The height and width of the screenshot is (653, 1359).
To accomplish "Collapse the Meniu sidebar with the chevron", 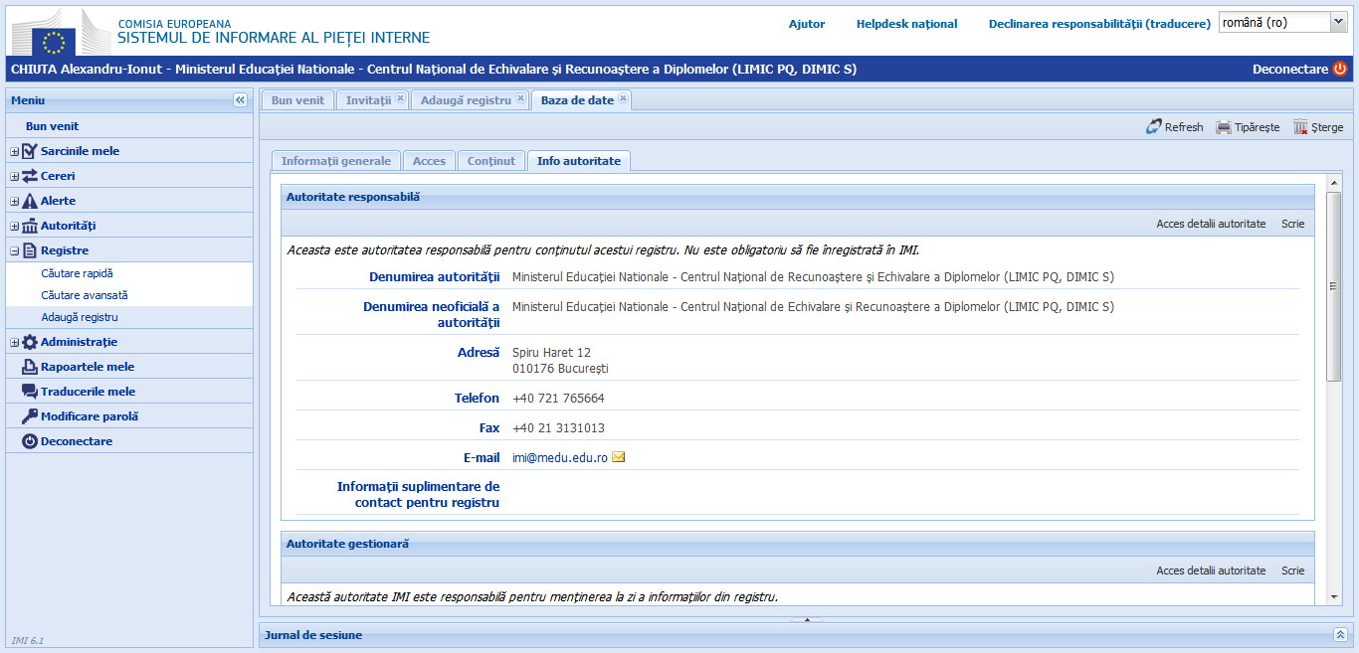I will (x=239, y=99).
